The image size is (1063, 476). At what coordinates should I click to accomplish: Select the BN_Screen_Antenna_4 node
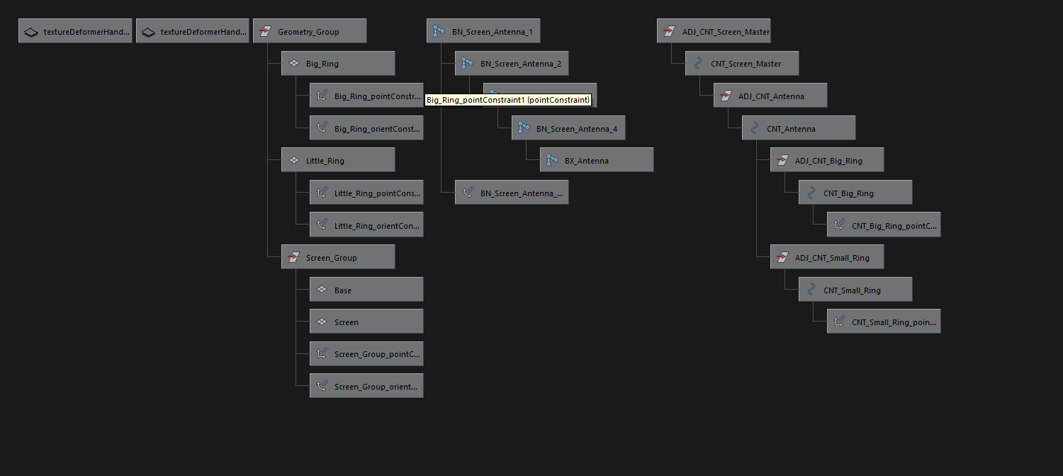pyautogui.click(x=568, y=127)
